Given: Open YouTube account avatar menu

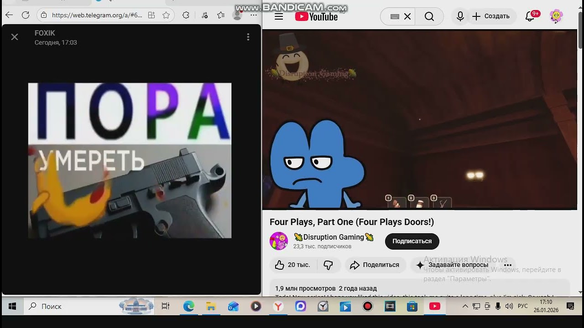Looking at the screenshot, I should coord(556,16).
